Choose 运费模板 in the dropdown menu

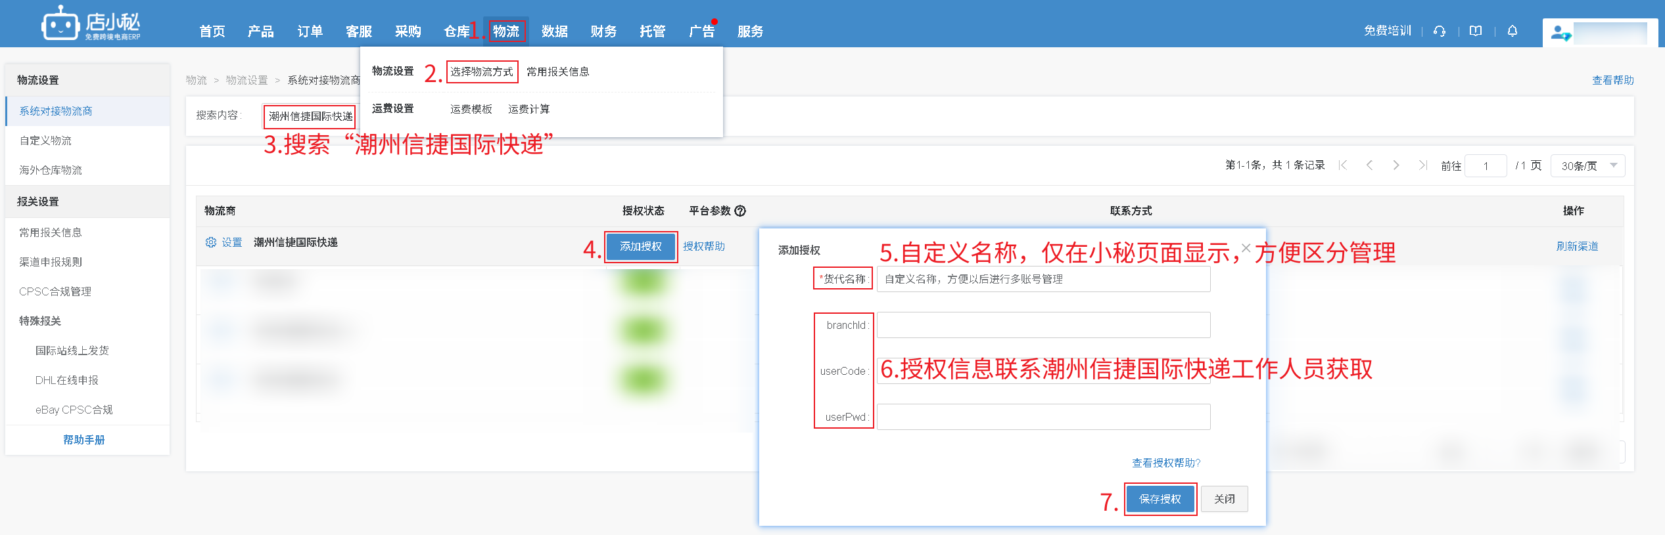(471, 109)
